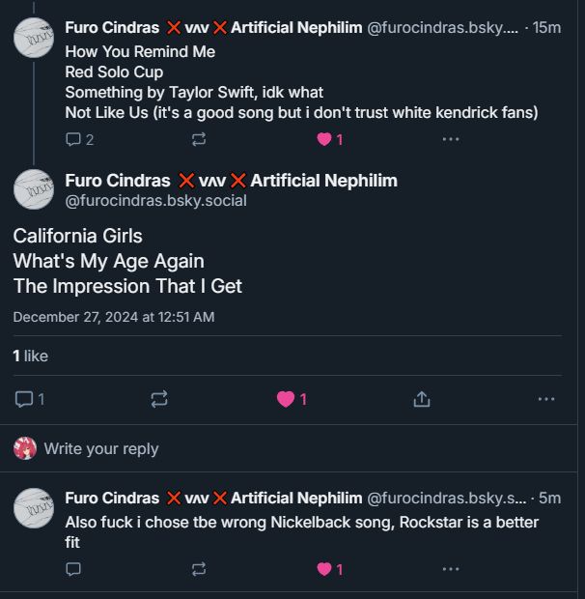Screen dimensions: 585x599
Task: Share the California Girls post
Action: (421, 399)
